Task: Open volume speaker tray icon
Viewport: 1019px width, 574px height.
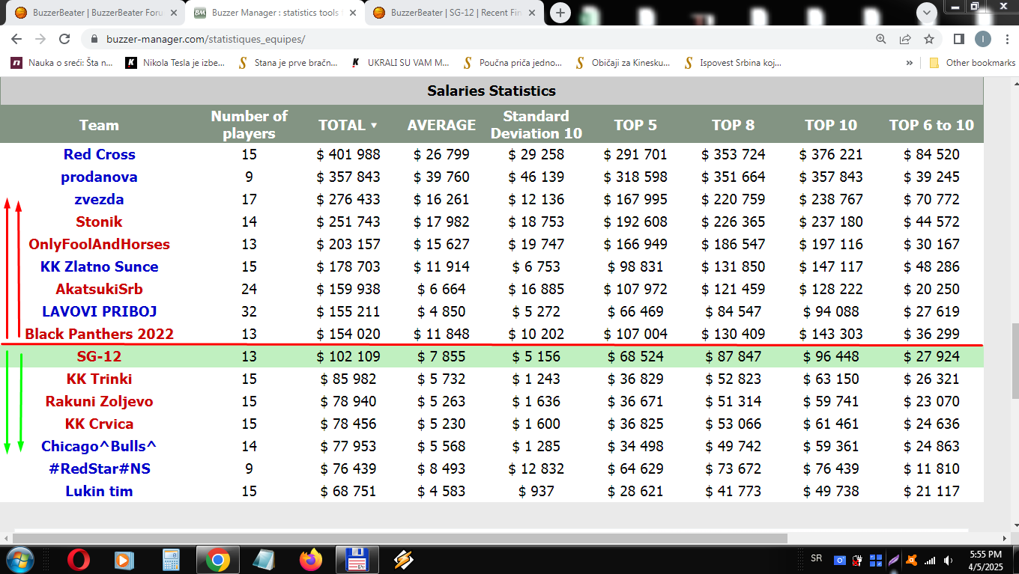Action: click(949, 560)
